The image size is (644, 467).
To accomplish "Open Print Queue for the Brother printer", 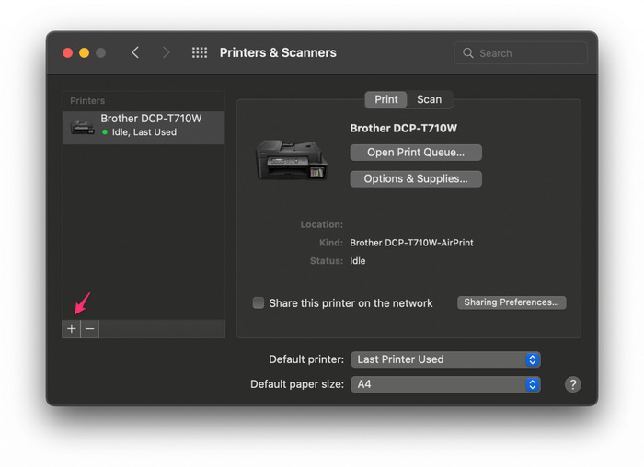I will click(416, 153).
